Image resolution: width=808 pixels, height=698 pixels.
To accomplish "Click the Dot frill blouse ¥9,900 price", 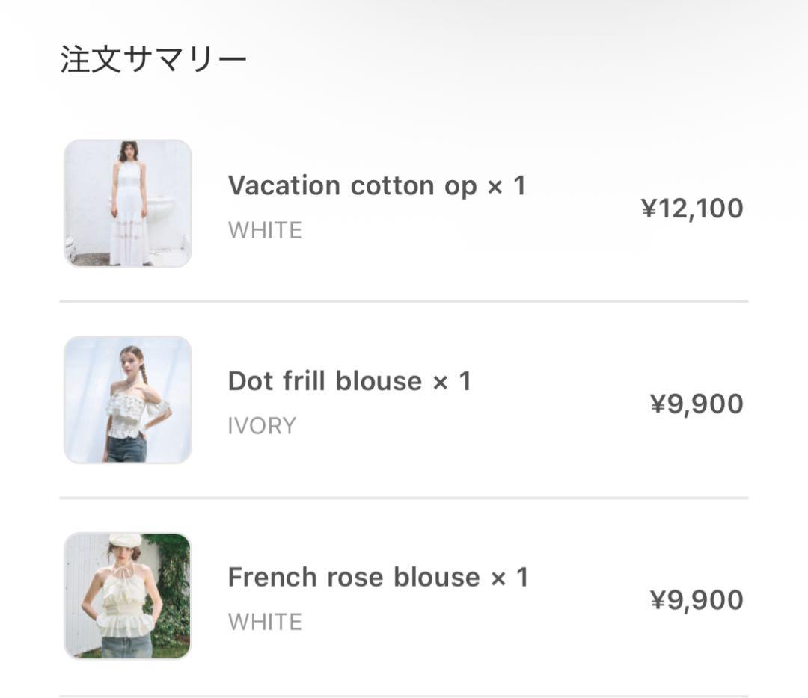I will point(697,404).
